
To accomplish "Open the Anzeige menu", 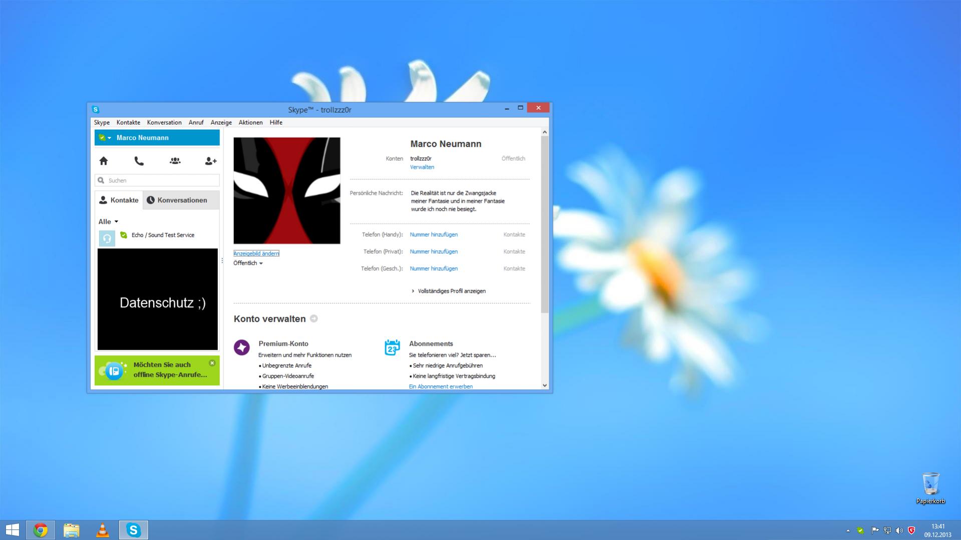I will coord(221,122).
